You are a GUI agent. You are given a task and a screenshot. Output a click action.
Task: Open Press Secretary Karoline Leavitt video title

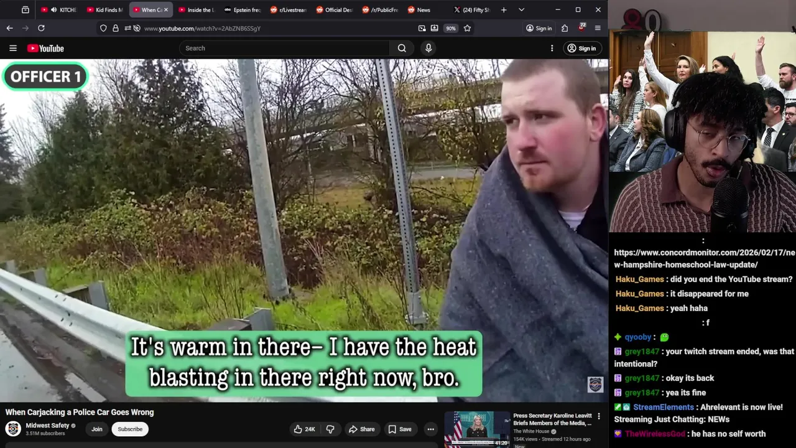(552, 419)
